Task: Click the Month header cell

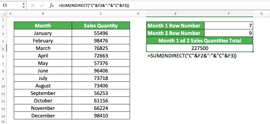Action: click(43, 26)
